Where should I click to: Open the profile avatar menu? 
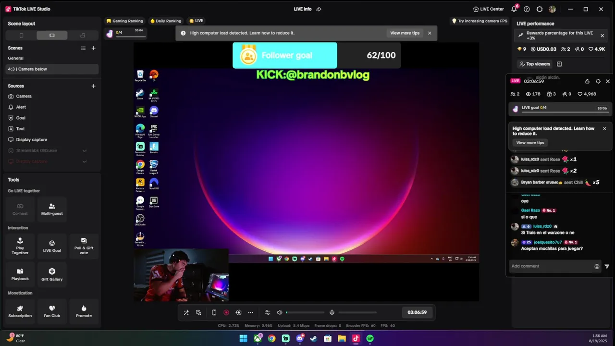[x=553, y=9]
